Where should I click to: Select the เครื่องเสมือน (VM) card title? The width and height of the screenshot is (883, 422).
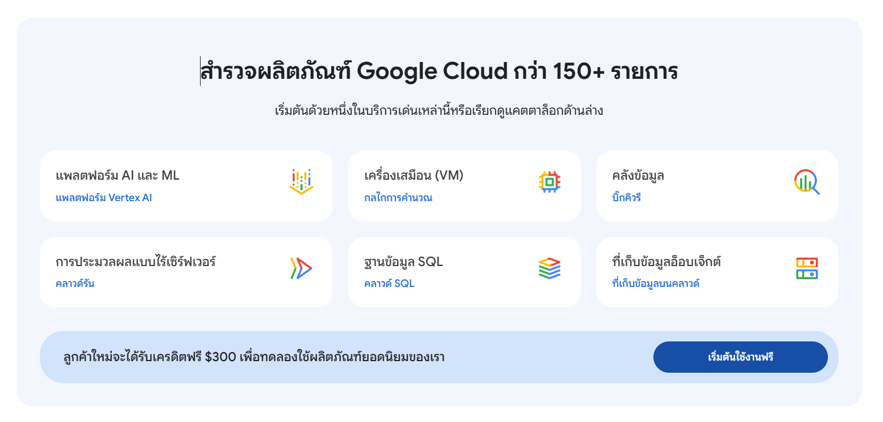tap(414, 176)
